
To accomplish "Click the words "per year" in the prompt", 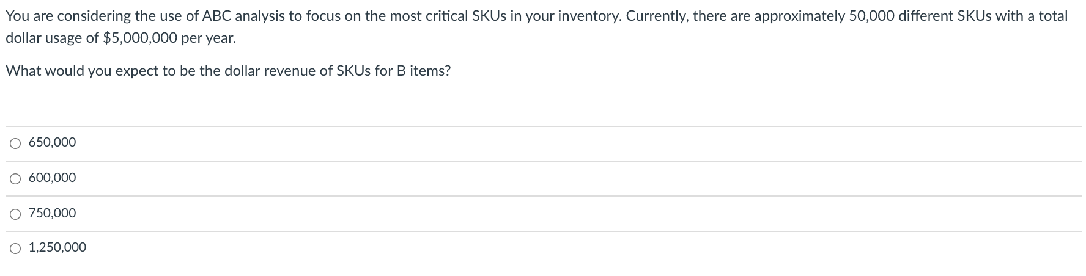I will [x=208, y=38].
